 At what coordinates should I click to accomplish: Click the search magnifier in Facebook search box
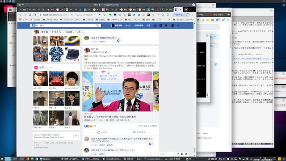97,25
